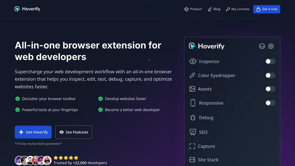The height and width of the screenshot is (166, 295).
Task: Select the Assets label
Action: (x=205, y=89)
